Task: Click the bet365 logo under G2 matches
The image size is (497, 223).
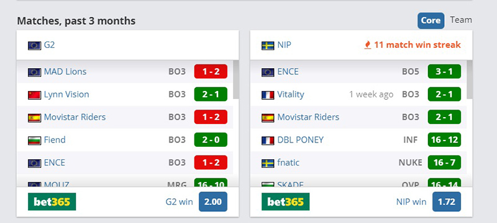Action: [52, 201]
